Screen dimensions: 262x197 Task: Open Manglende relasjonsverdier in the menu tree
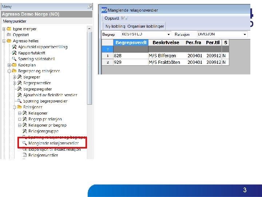click(53, 143)
